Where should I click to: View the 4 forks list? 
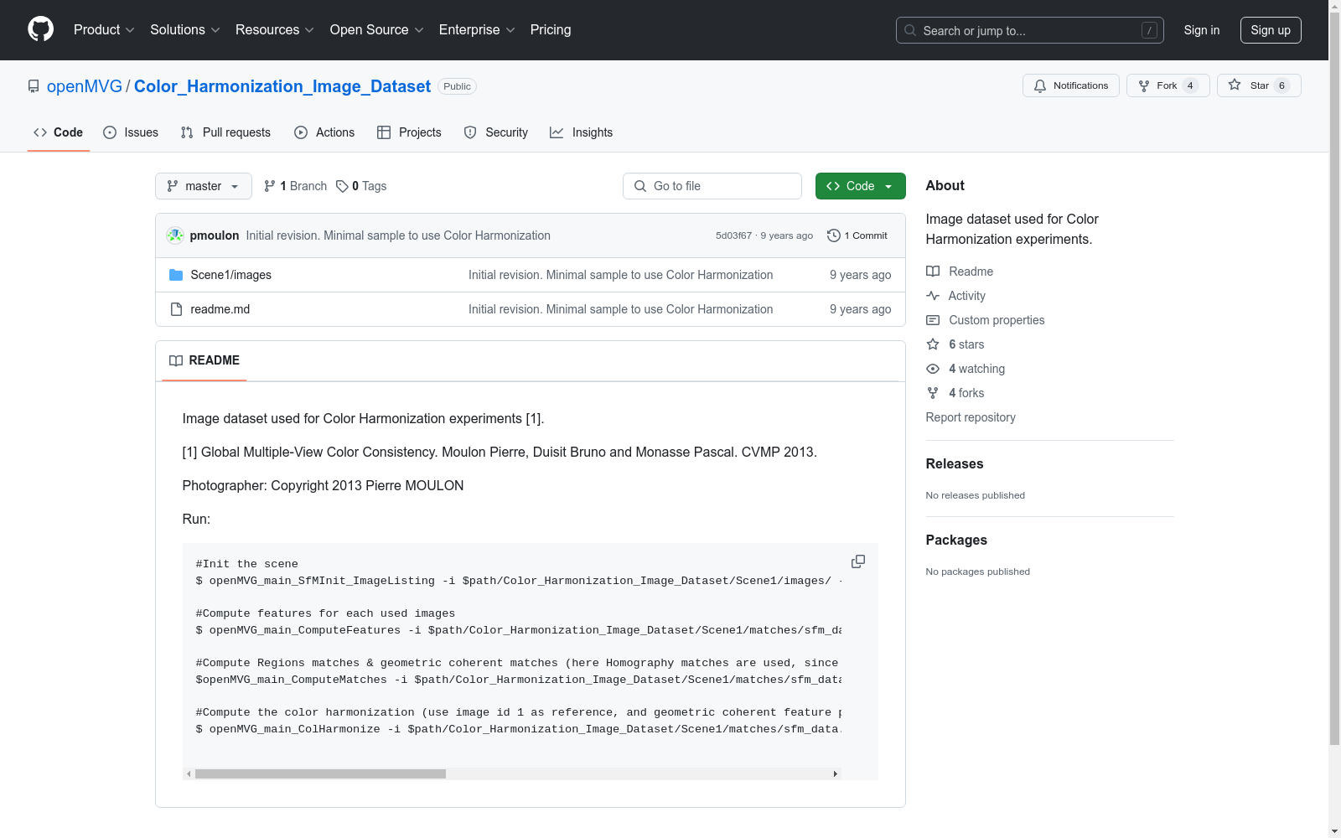point(955,393)
